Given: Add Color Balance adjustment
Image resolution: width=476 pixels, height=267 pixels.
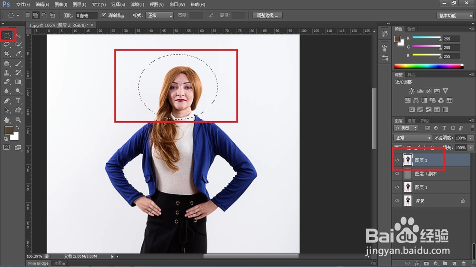Looking at the screenshot, I should click(x=416, y=100).
